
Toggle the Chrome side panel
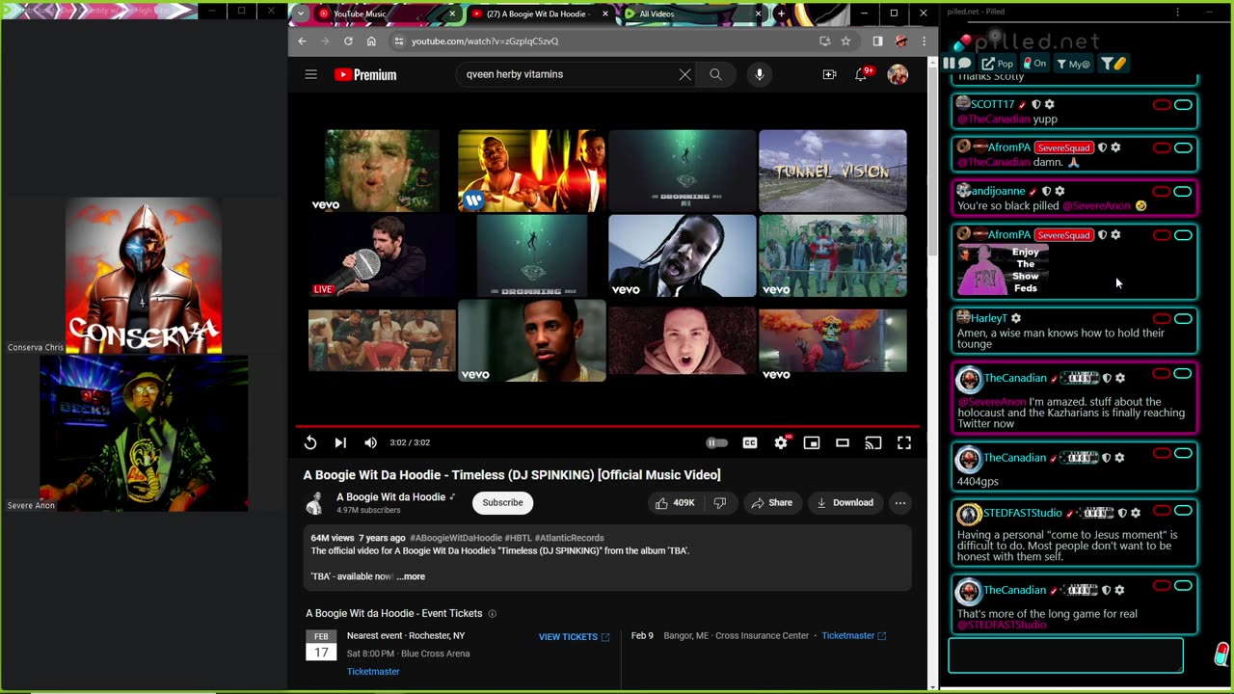tap(877, 41)
